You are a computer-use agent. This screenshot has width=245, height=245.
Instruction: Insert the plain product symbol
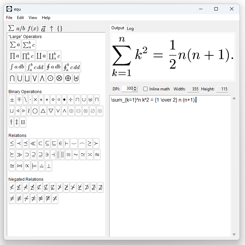pyautogui.click(x=15, y=56)
